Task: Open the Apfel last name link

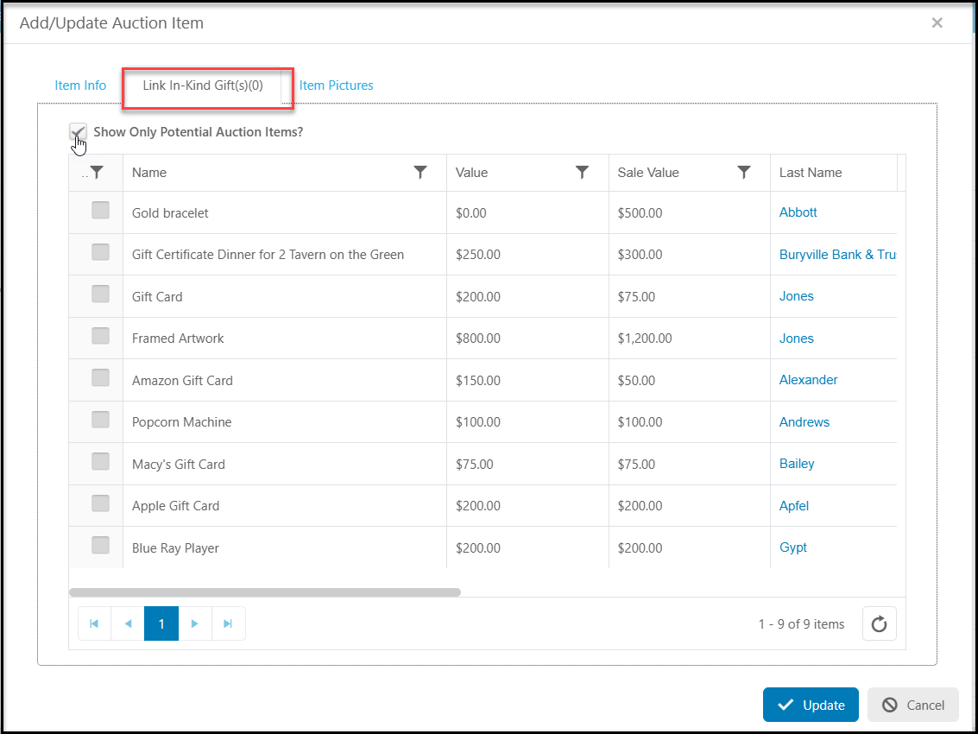Action: [794, 505]
